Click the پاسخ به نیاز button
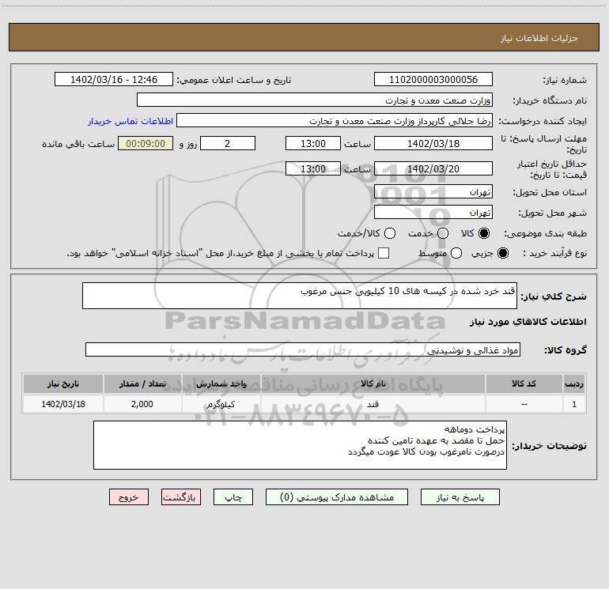Viewport: 609px width, 589px height. [460, 497]
